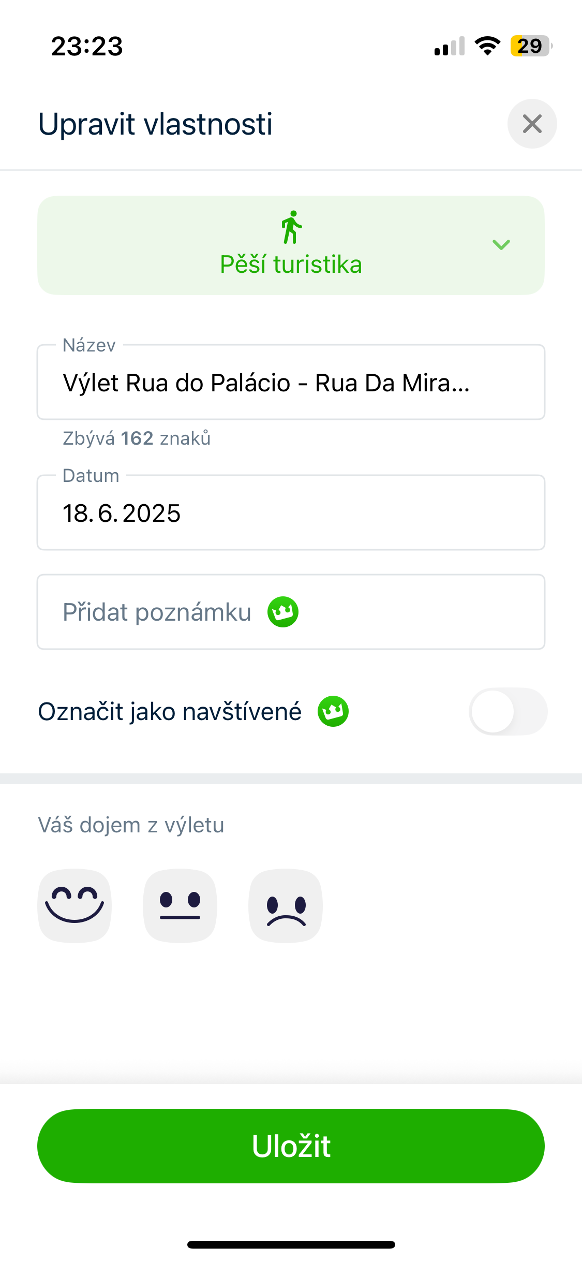This screenshot has width=582, height=1261.
Task: Edit the Název trip name field
Action: click(291, 382)
